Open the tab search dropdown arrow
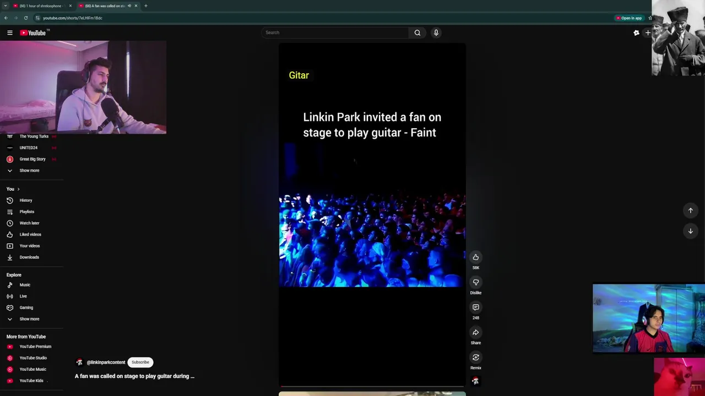Viewport: 705px width, 396px height. coord(6,5)
